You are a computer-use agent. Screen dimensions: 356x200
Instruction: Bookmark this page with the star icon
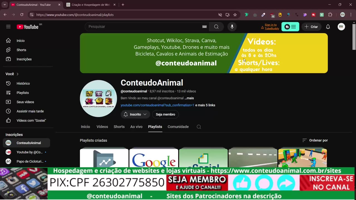[235, 15]
